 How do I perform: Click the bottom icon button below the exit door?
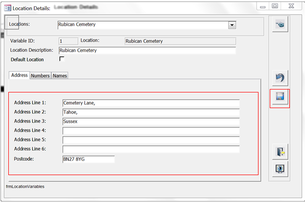(x=280, y=169)
